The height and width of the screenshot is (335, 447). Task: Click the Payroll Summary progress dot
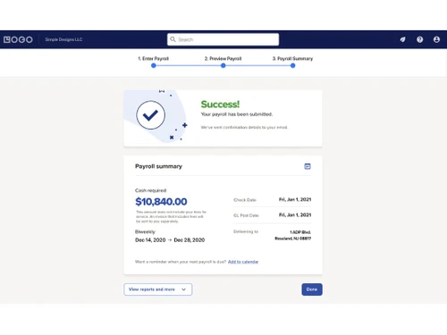click(x=293, y=65)
